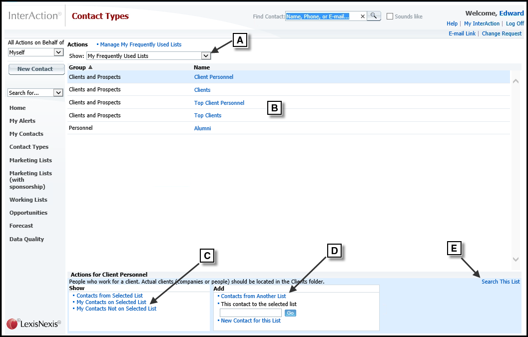
Task: Open Manage My Frequently Used Lists
Action: (x=140, y=44)
